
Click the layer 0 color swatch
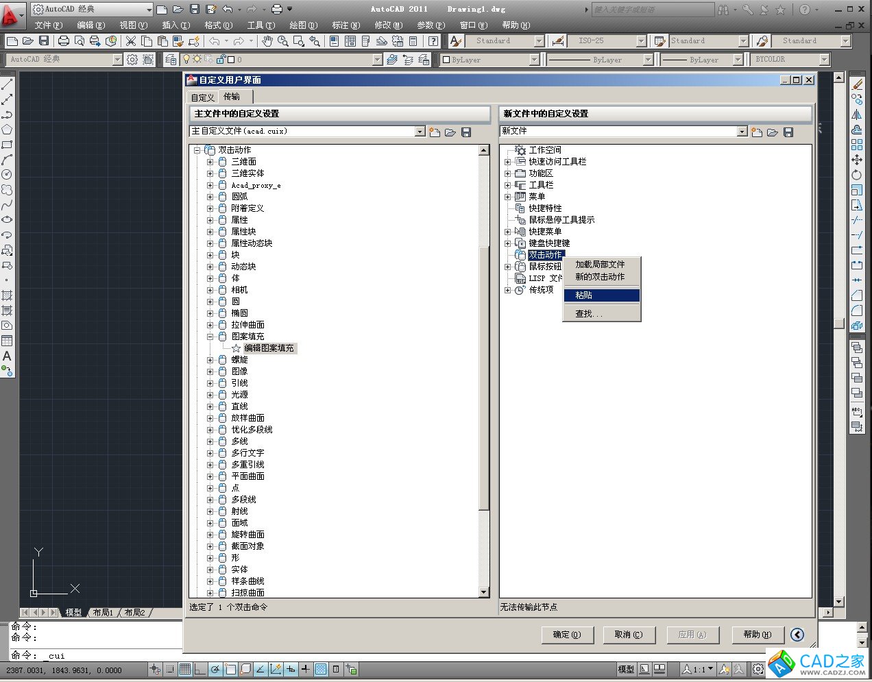coord(231,60)
